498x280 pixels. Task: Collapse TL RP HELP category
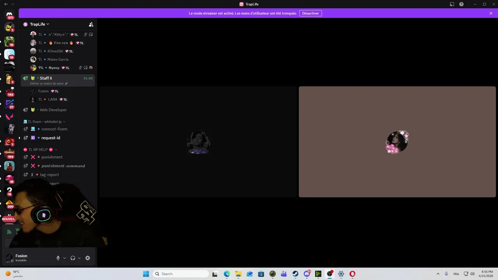pos(40,149)
